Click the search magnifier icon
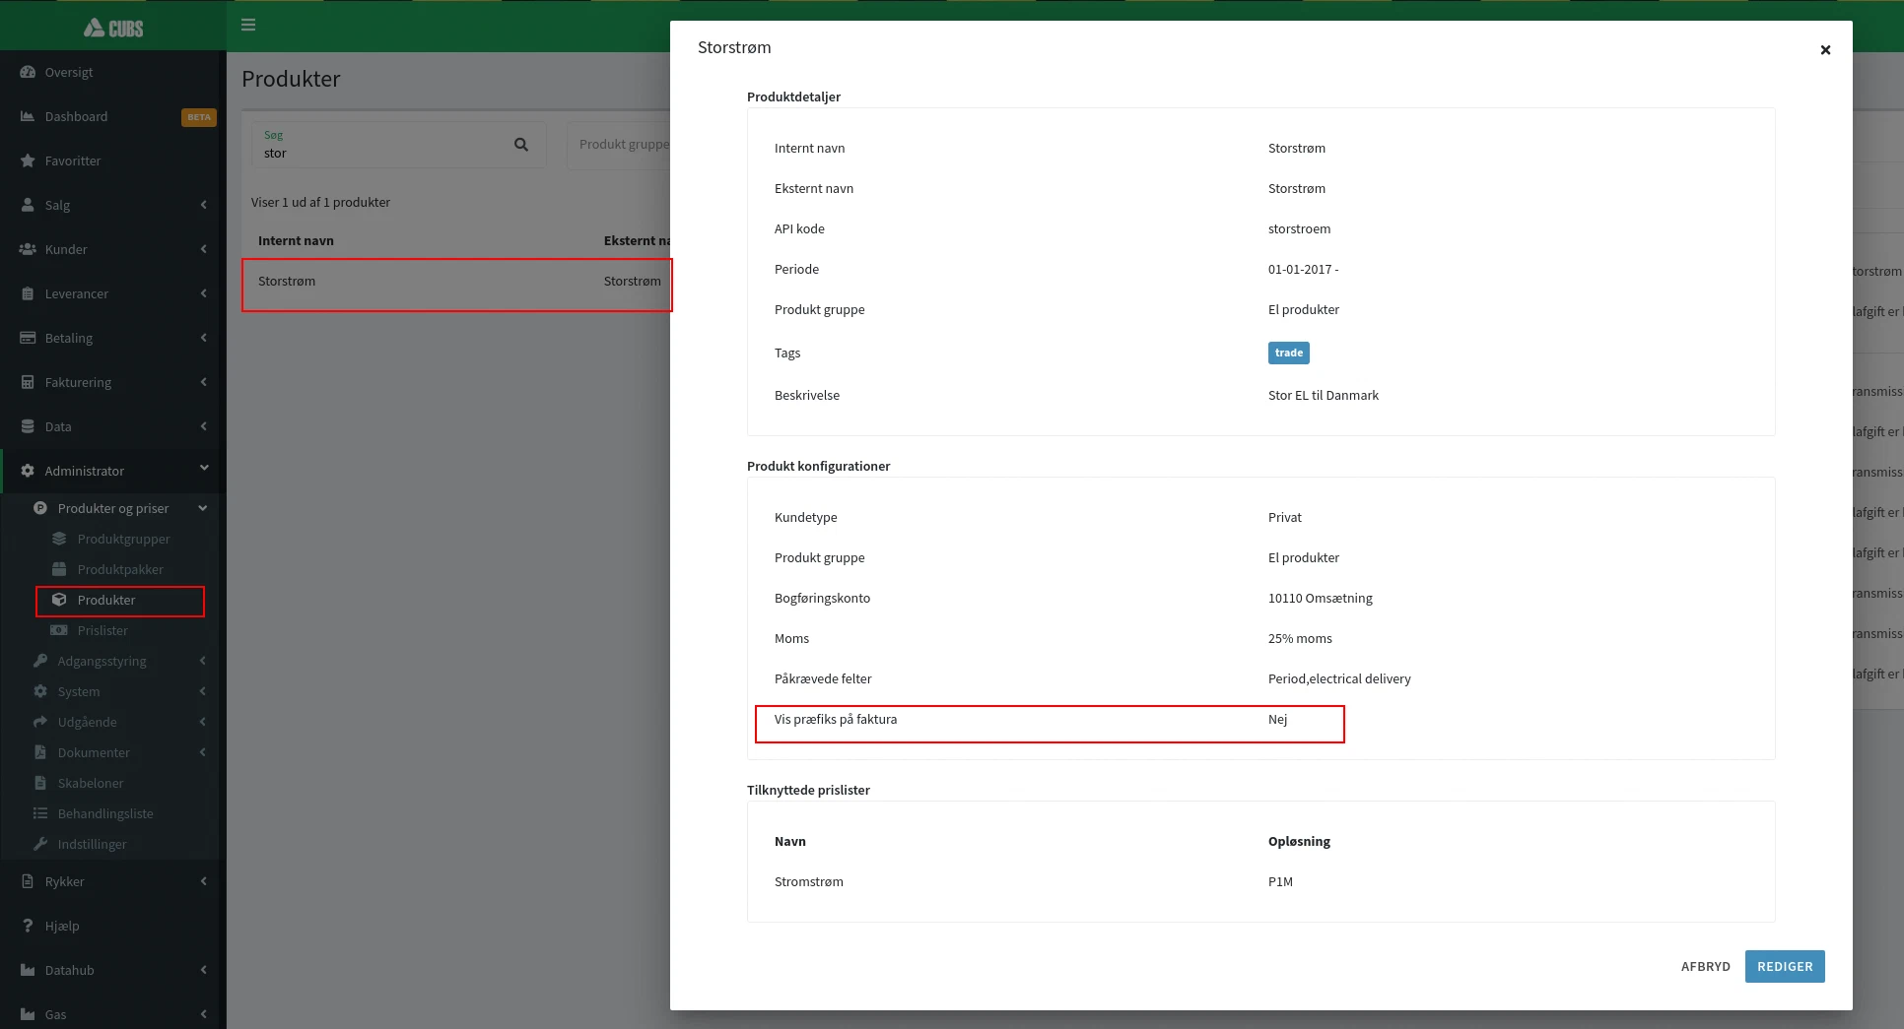This screenshot has width=1904, height=1029. click(521, 145)
